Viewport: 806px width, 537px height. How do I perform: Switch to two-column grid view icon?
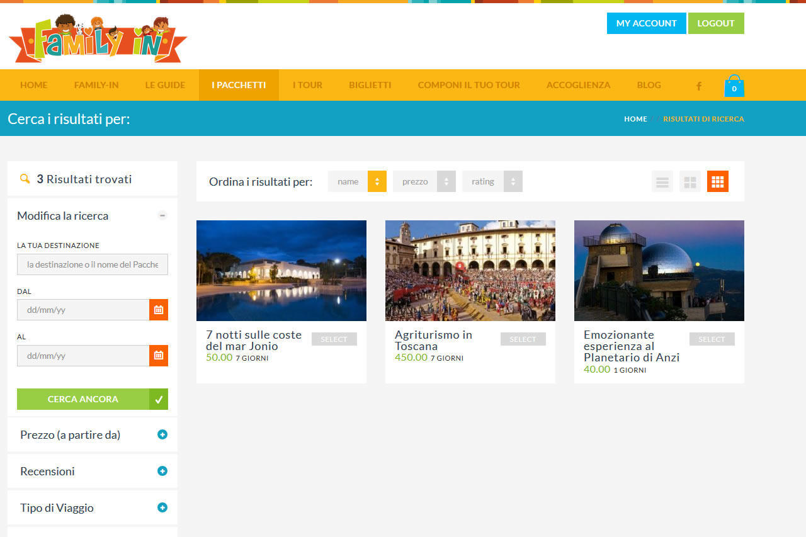click(x=690, y=182)
